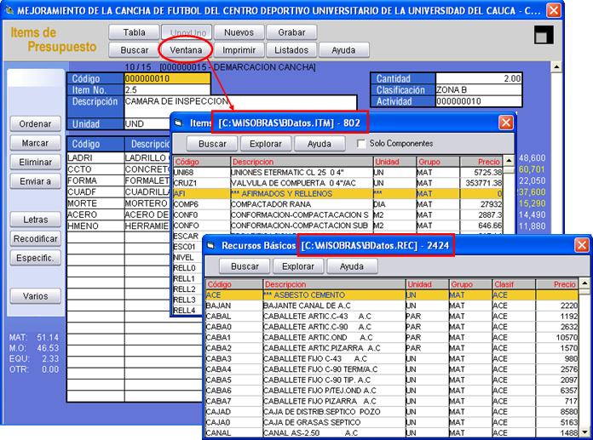Click the Item No. field 2.5
The height and width of the screenshot is (440, 593).
coord(167,90)
